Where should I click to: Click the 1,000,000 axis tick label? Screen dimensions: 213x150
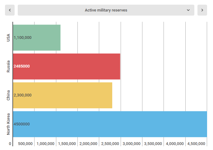pos(45,143)
